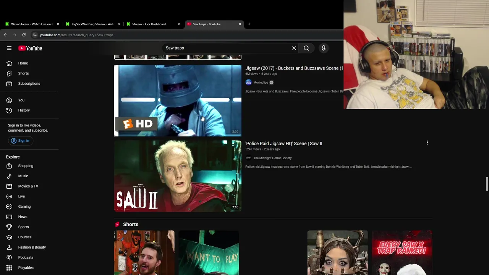Close the Saw traps YouTube tab
This screenshot has height=275, width=489.
(x=240, y=24)
